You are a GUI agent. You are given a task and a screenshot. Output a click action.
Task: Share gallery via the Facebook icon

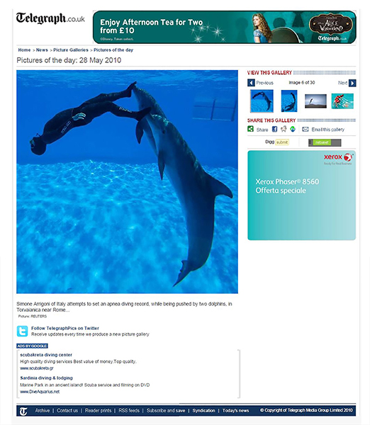[x=274, y=129]
